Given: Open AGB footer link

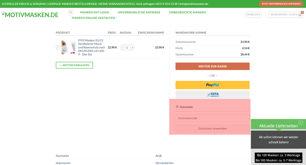Looking at the screenshot, I should click(158, 156).
